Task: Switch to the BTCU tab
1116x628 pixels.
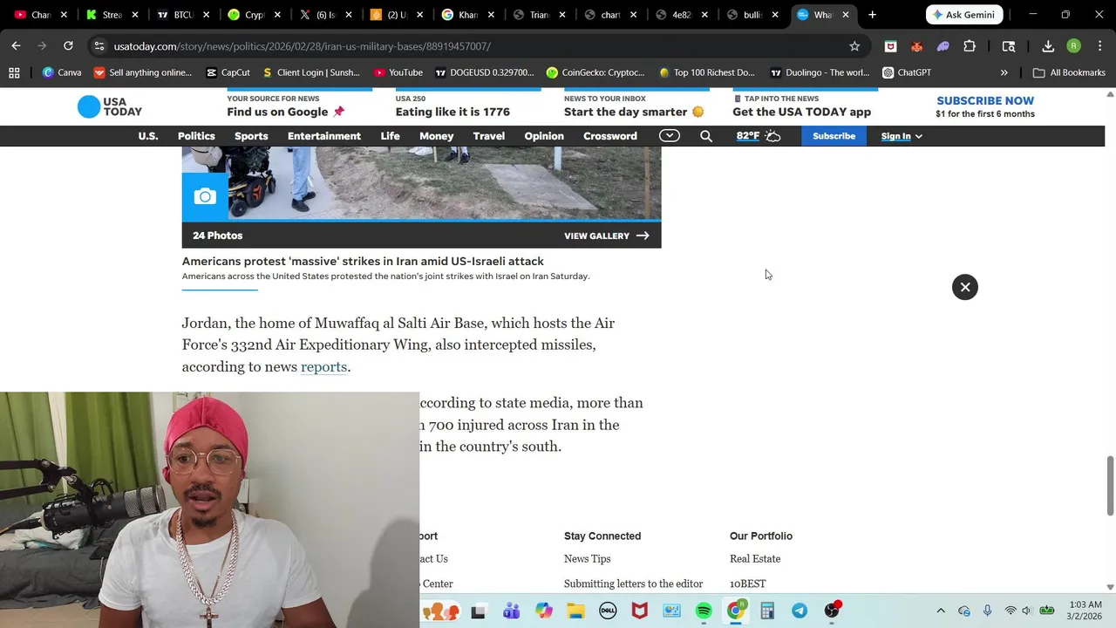Action: point(184,15)
